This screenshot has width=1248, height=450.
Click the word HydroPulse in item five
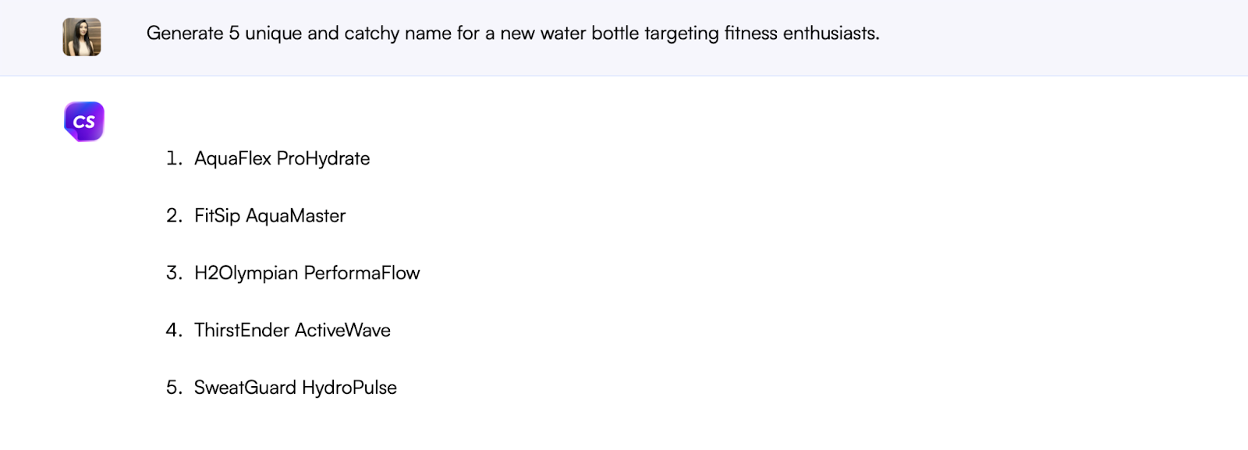[350, 388]
